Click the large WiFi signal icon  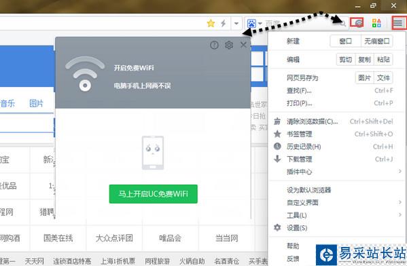(85, 74)
